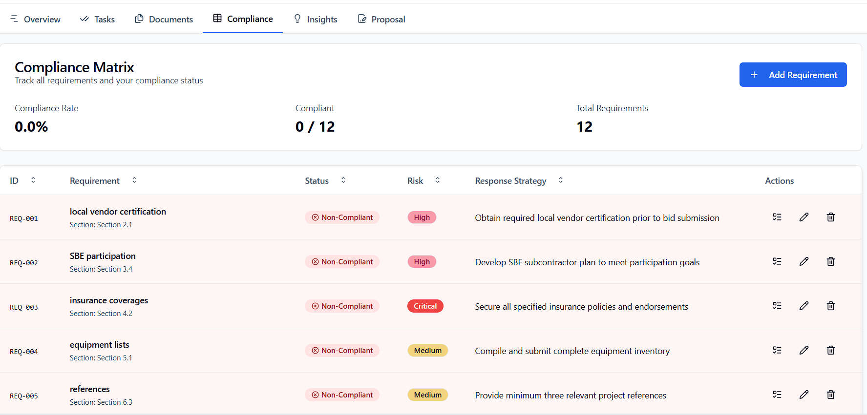Image resolution: width=867 pixels, height=415 pixels.
Task: Click 'Develop SBE subcontractor plan' strategy text
Action: (x=587, y=262)
